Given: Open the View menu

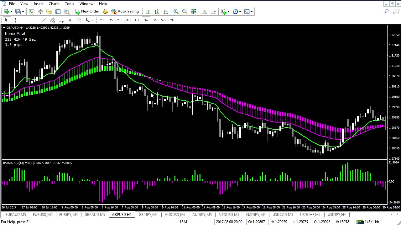Looking at the screenshot, I should 24,4.
